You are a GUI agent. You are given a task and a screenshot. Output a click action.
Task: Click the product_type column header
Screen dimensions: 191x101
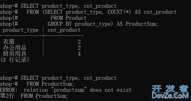tap(20, 30)
